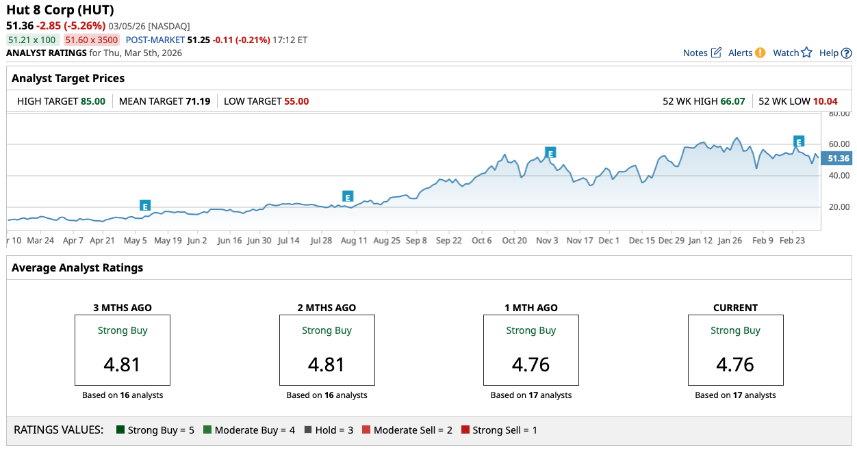Click the 60.00 y-axis price label
Screen dimensions: 857x450
[839, 144]
